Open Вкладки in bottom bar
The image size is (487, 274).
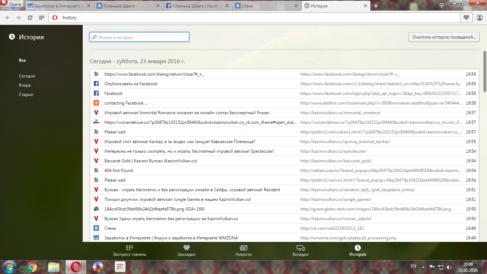point(301,251)
